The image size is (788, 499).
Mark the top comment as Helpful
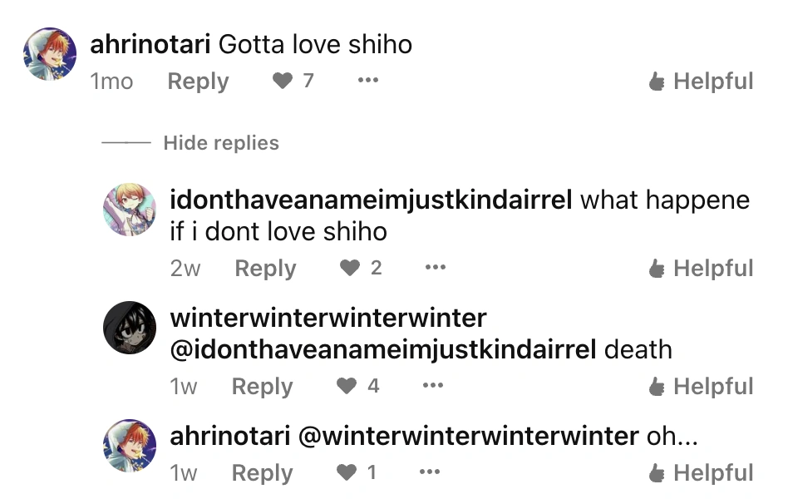point(701,81)
